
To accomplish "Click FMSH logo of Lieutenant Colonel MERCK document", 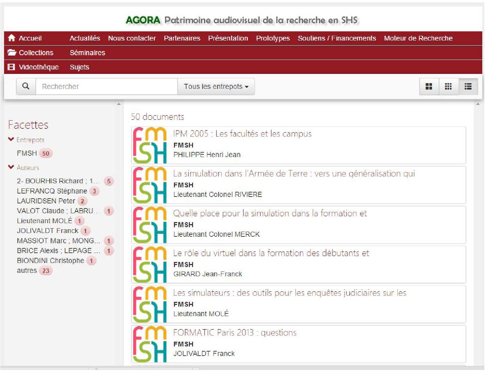I will [150, 225].
